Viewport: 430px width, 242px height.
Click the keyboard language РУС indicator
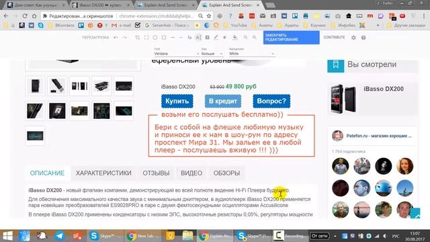click(396, 236)
